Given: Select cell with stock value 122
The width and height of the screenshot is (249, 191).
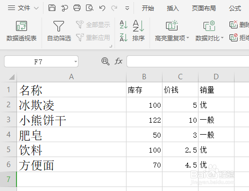Looking at the screenshot, I should click(144, 120).
